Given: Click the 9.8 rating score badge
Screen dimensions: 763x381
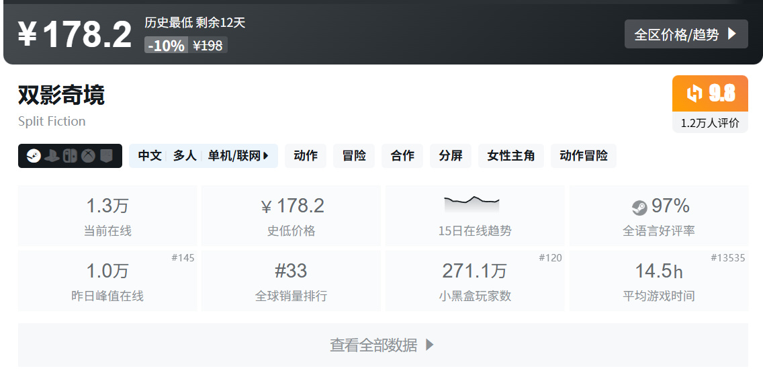Looking at the screenshot, I should click(710, 93).
